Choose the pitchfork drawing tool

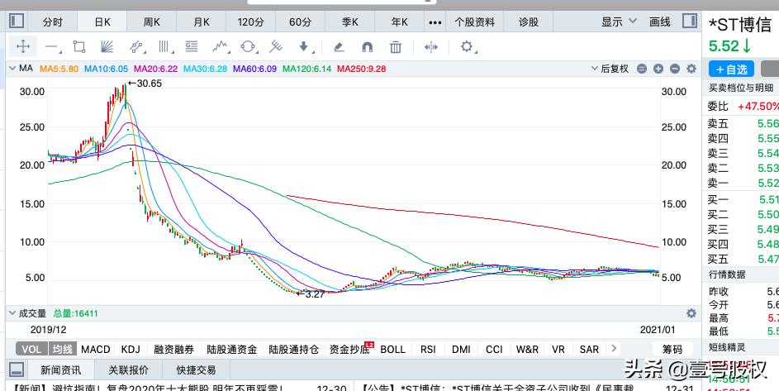(276, 47)
